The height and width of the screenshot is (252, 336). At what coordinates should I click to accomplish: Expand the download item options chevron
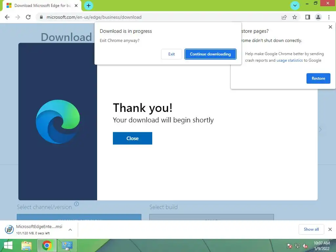pyautogui.click(x=70, y=230)
